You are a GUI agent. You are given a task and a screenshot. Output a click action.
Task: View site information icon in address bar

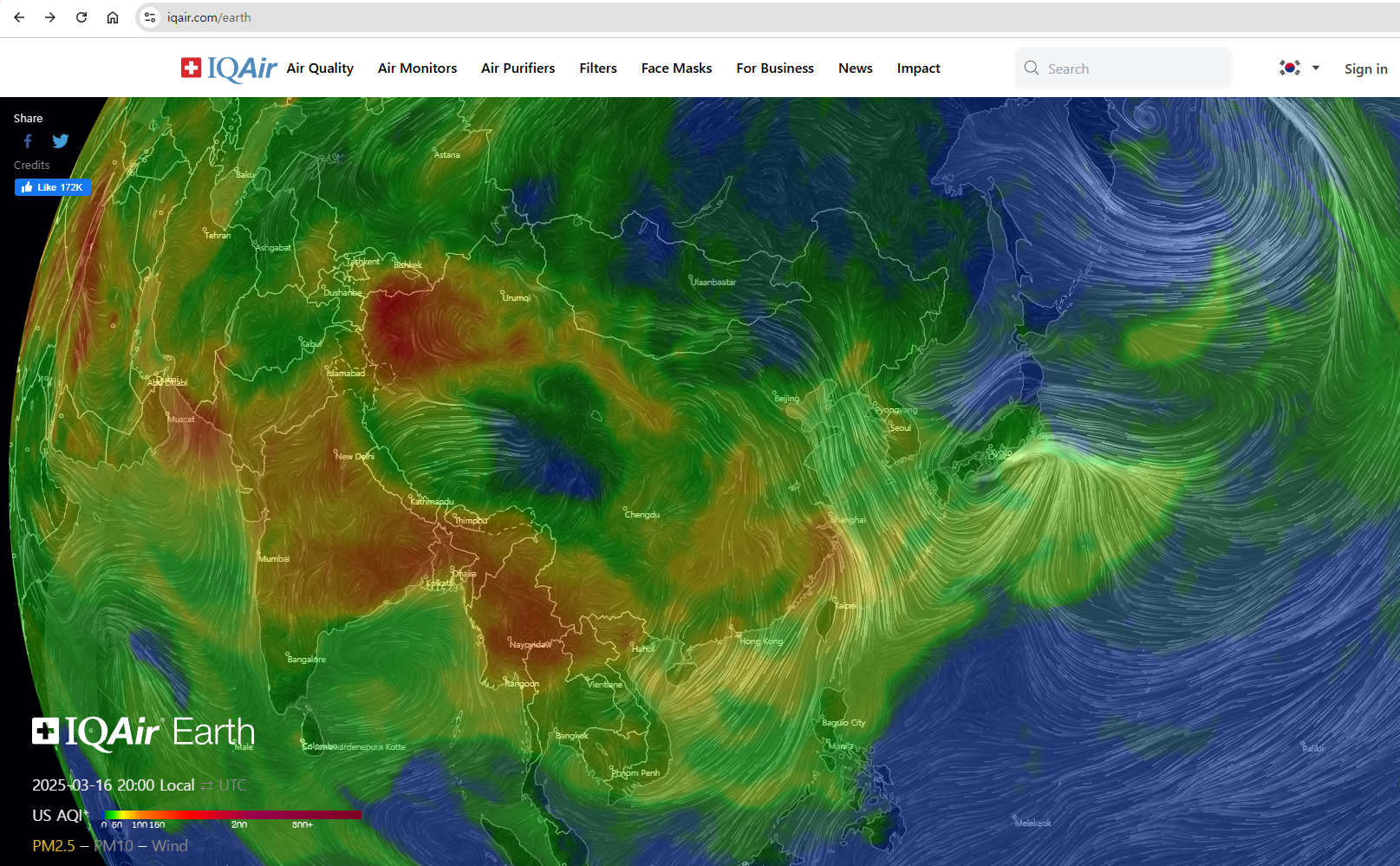pyautogui.click(x=150, y=17)
